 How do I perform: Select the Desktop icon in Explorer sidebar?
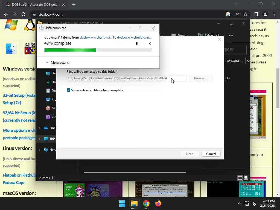click(48, 73)
